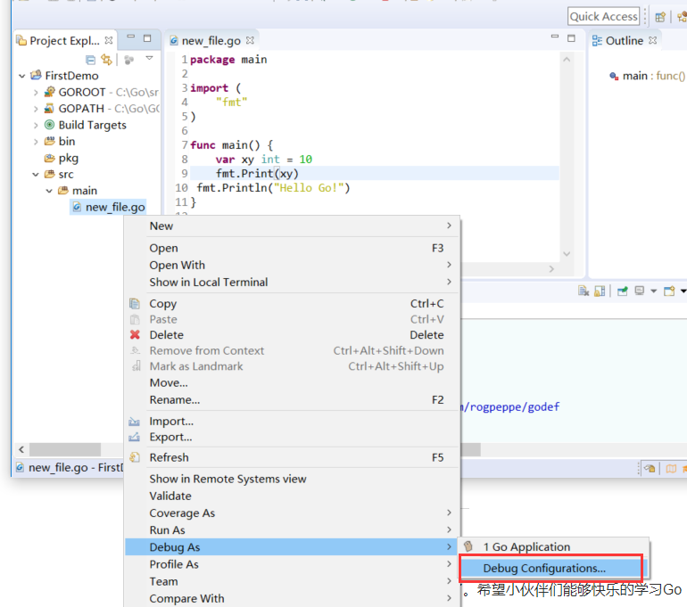
Task: Click the working set filter icon
Action: 128,60
